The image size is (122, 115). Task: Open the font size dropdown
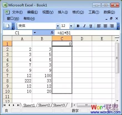click(71, 26)
